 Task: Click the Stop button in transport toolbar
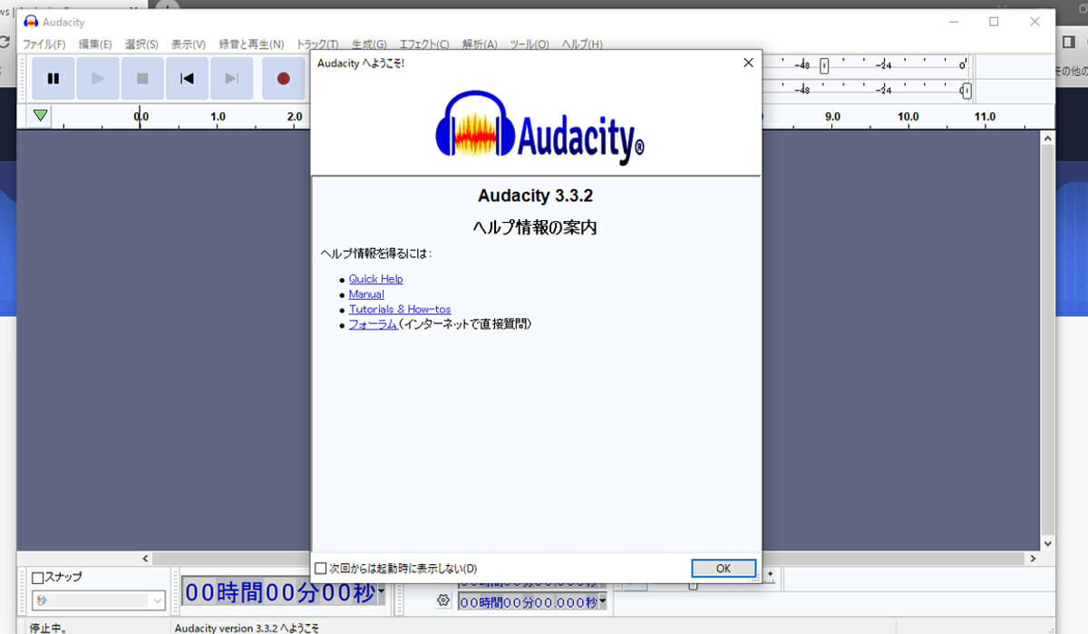tap(142, 79)
